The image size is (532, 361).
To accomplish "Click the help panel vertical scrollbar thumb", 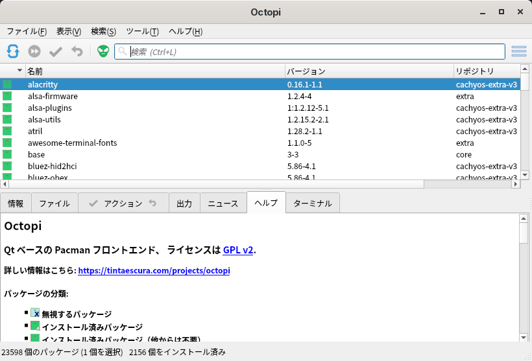I will pos(524,233).
